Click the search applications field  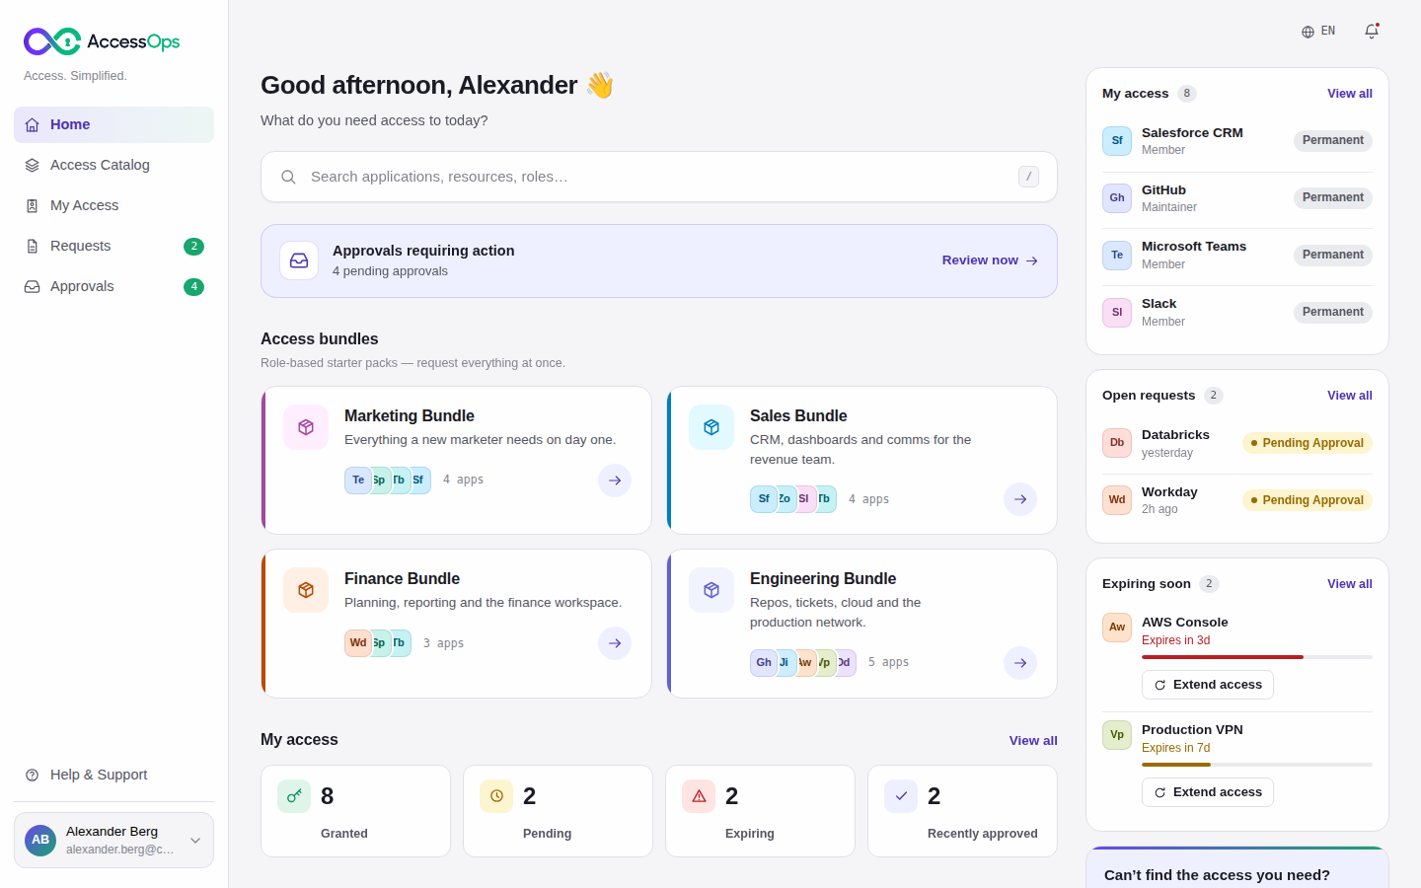[x=659, y=177]
